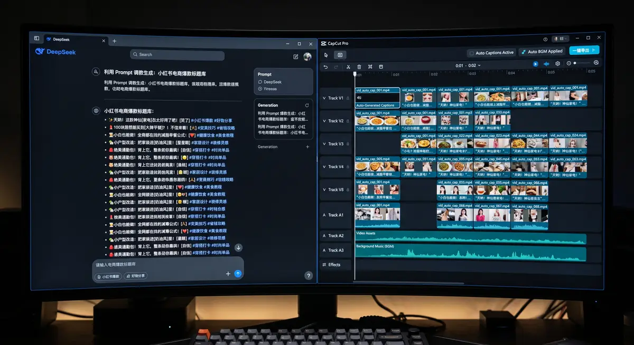Click the trash delete icon in CapCut
Viewport: 634px width, 345px height.
point(359,67)
